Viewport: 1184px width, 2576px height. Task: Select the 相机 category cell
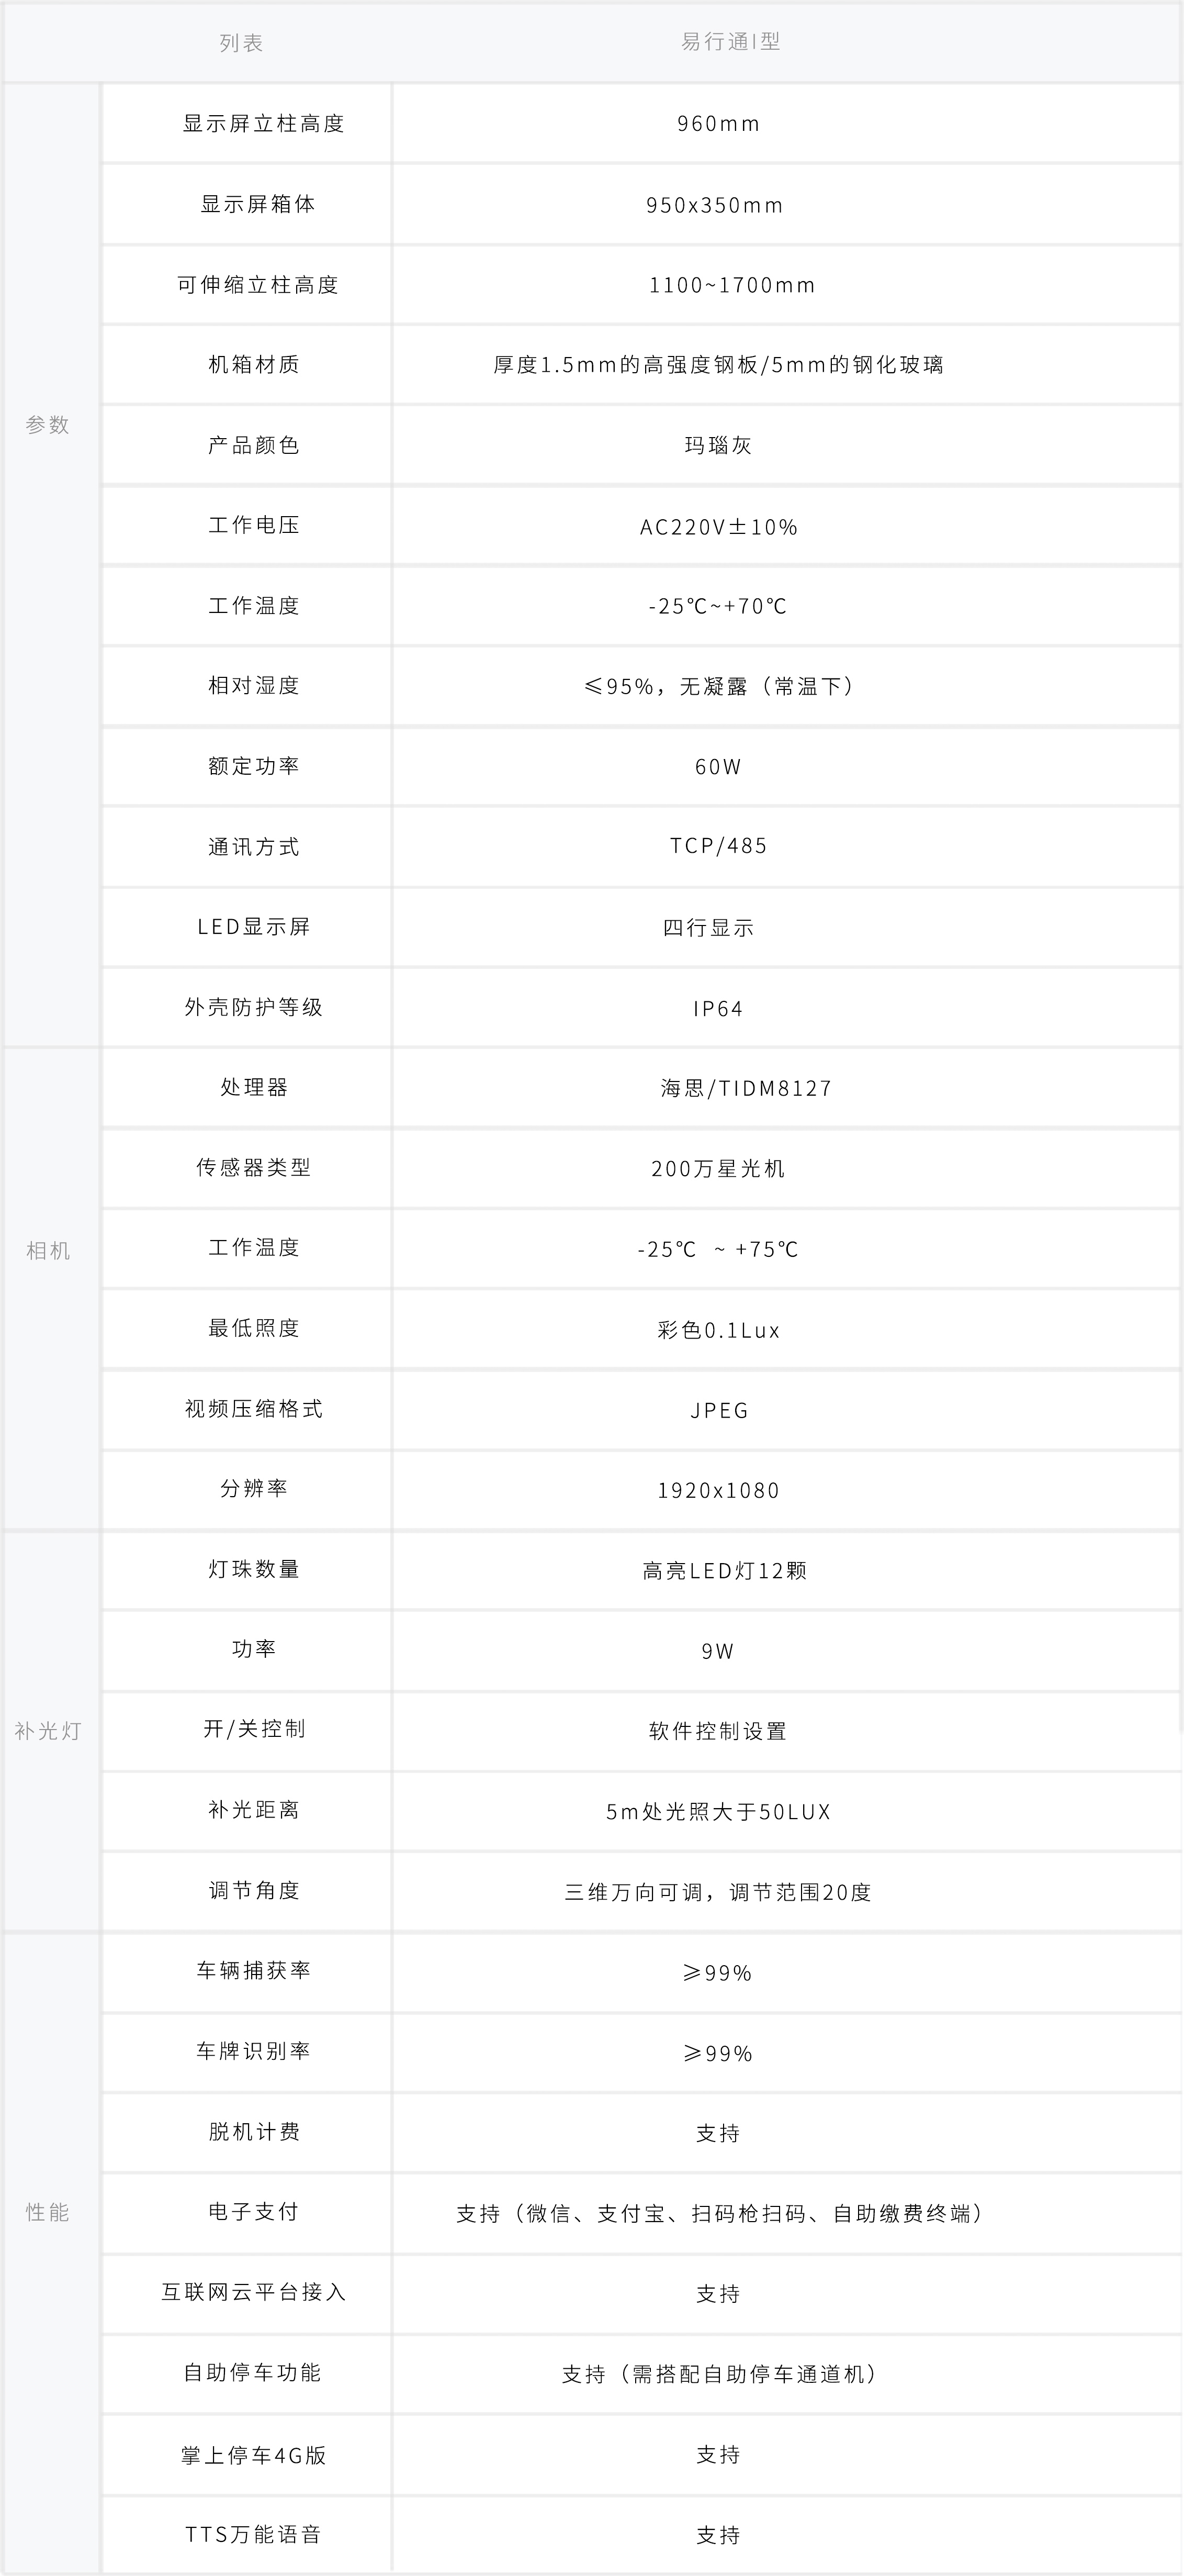(48, 1251)
